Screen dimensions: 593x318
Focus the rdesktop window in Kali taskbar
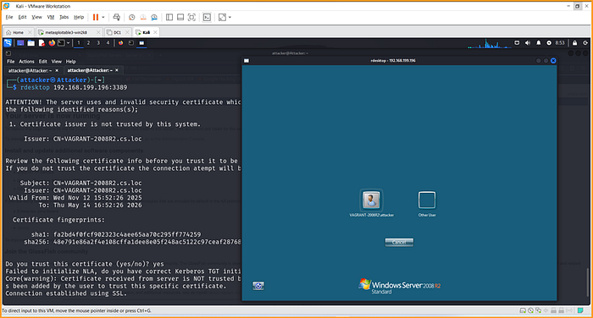click(141, 43)
